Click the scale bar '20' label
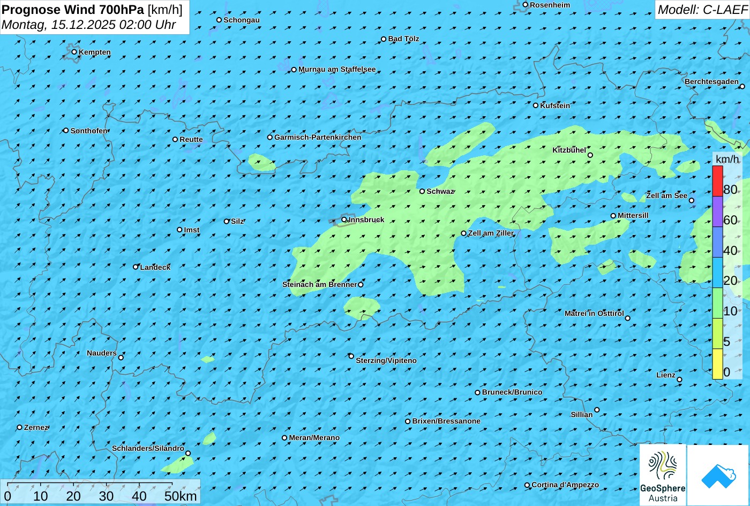Image resolution: width=750 pixels, height=506 pixels. (x=73, y=496)
